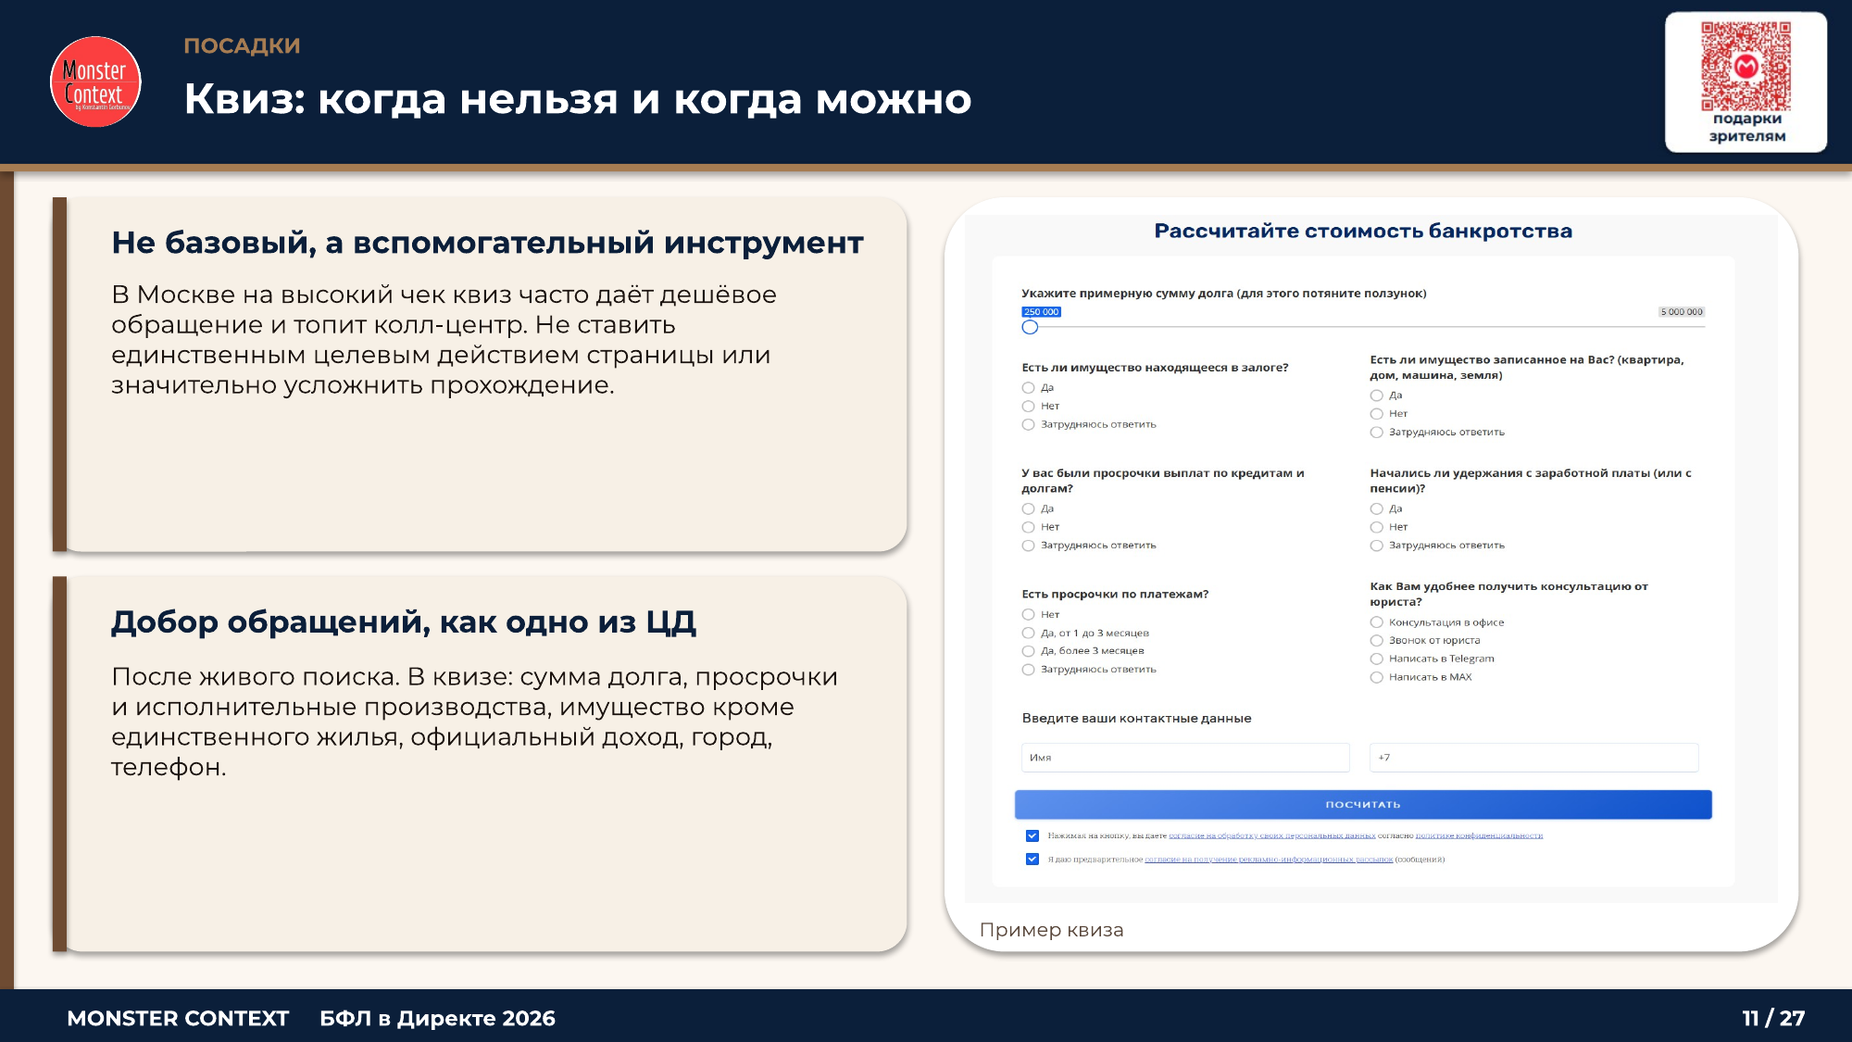Screen dimensions: 1852x1042
Task: Open the privacy policy link
Action: 1479,835
